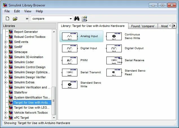Click the library browser options icon
Viewport: 179px width, 128px height.
(x=84, y=19)
